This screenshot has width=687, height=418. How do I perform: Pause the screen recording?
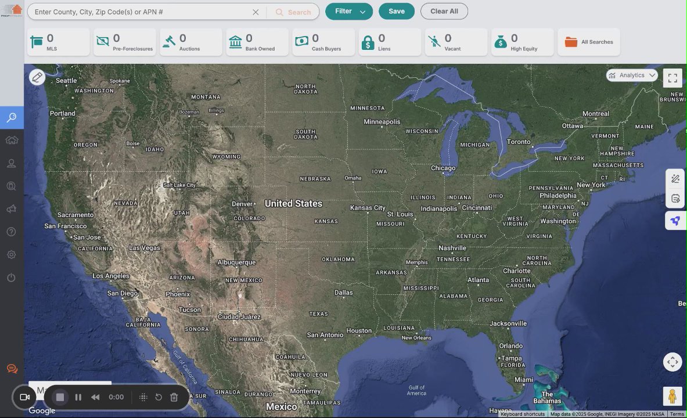(78, 397)
